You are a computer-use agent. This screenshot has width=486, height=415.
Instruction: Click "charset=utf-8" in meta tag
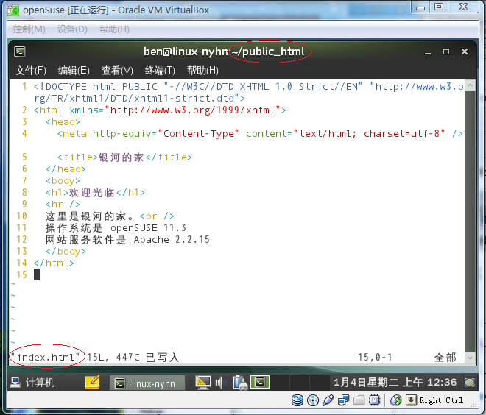(401, 134)
